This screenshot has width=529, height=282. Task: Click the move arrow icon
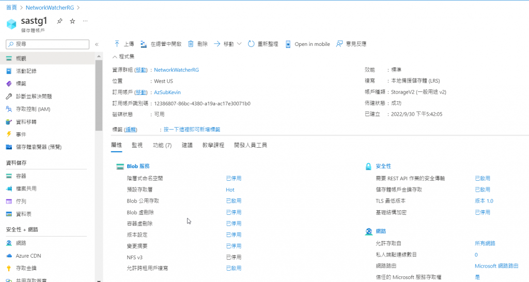(217, 44)
